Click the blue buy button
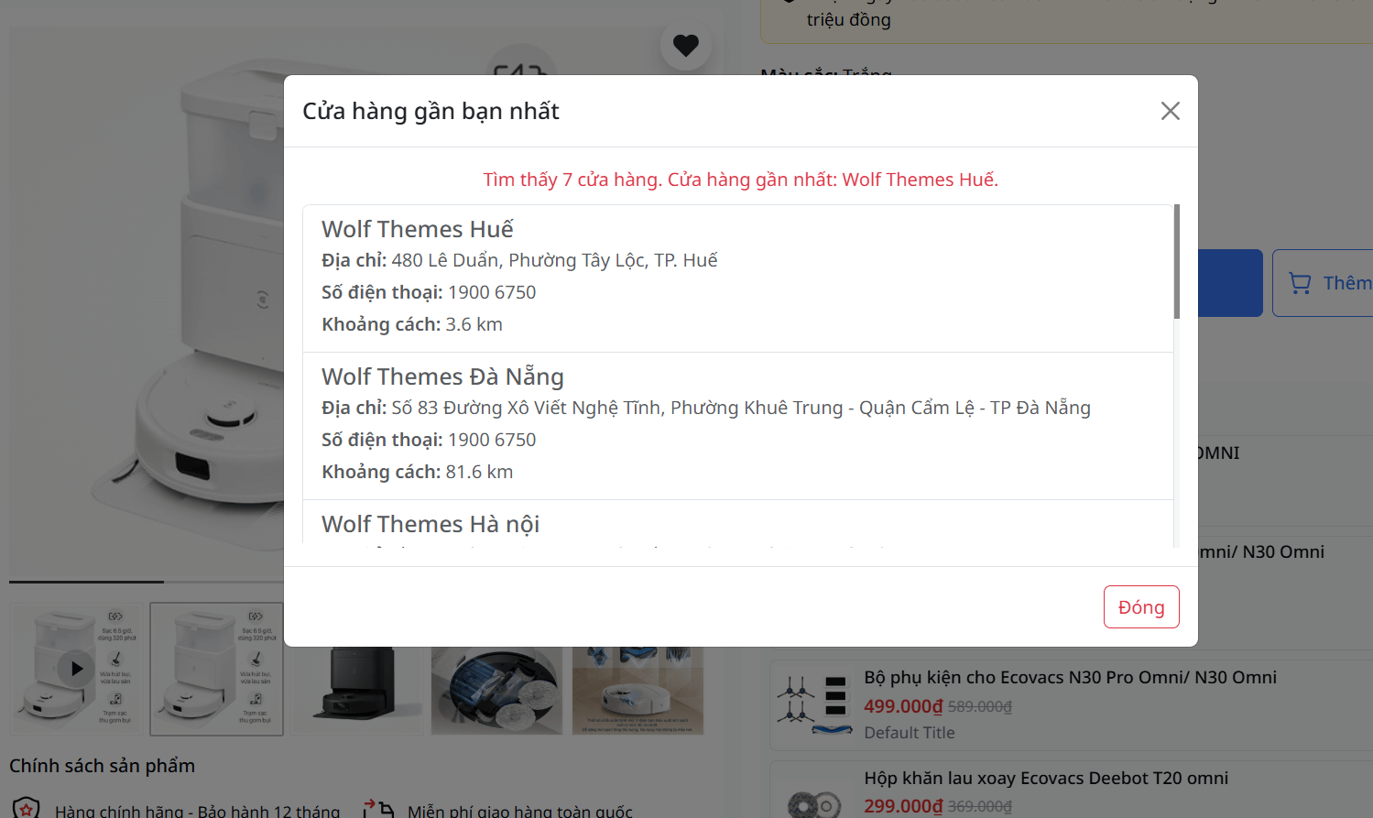This screenshot has width=1373, height=818. (x=1230, y=283)
